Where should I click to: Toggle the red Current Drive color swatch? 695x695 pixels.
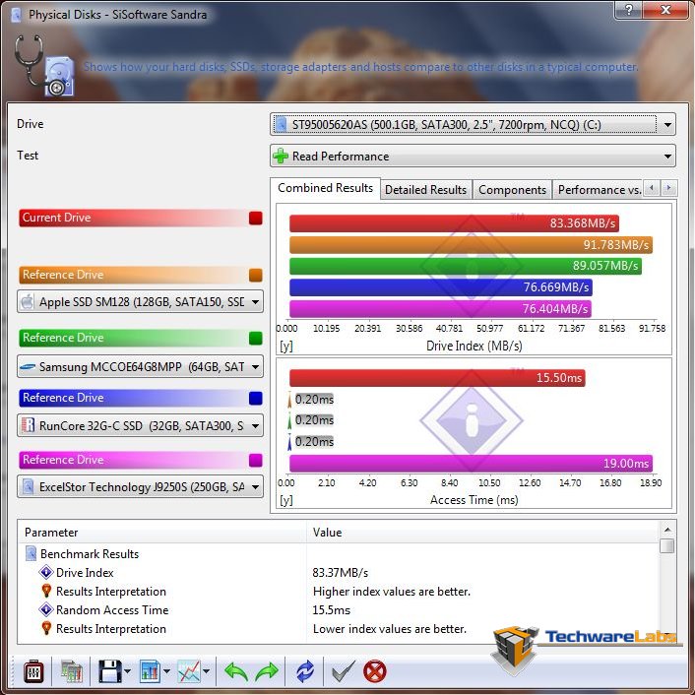[256, 219]
